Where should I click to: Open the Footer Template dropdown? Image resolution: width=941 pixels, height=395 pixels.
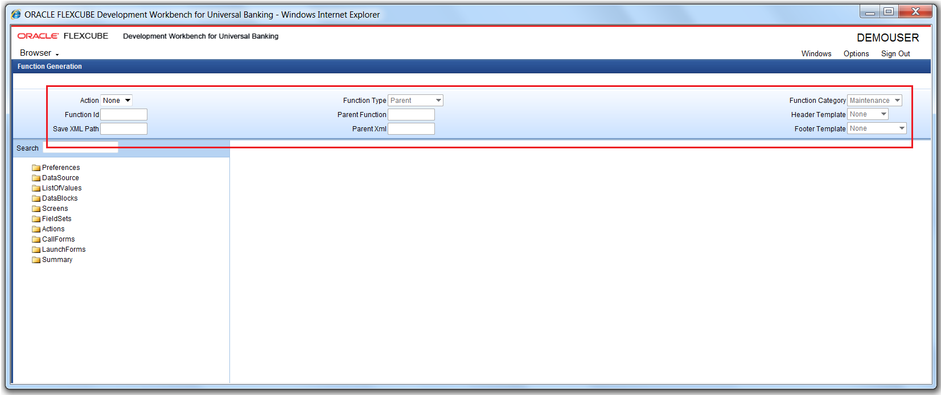[x=877, y=128]
